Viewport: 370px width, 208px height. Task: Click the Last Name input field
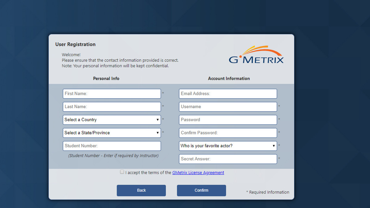[112, 107]
